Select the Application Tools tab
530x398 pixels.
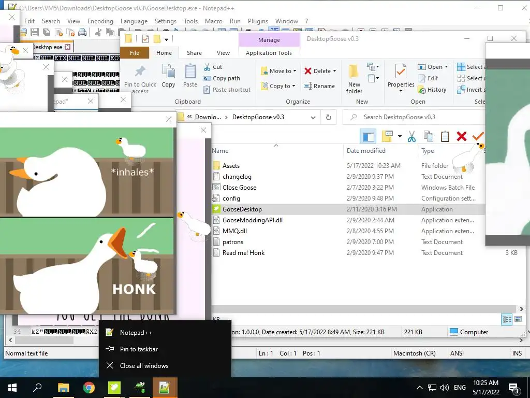269,53
